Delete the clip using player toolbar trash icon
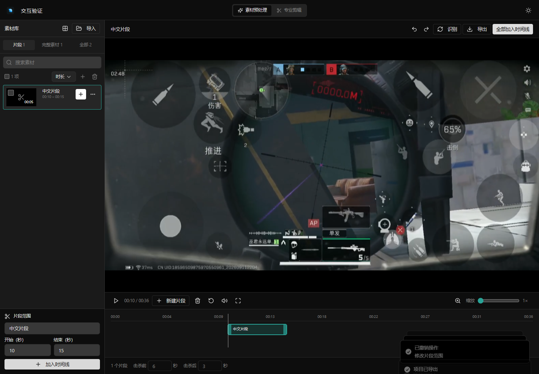 [x=198, y=301]
